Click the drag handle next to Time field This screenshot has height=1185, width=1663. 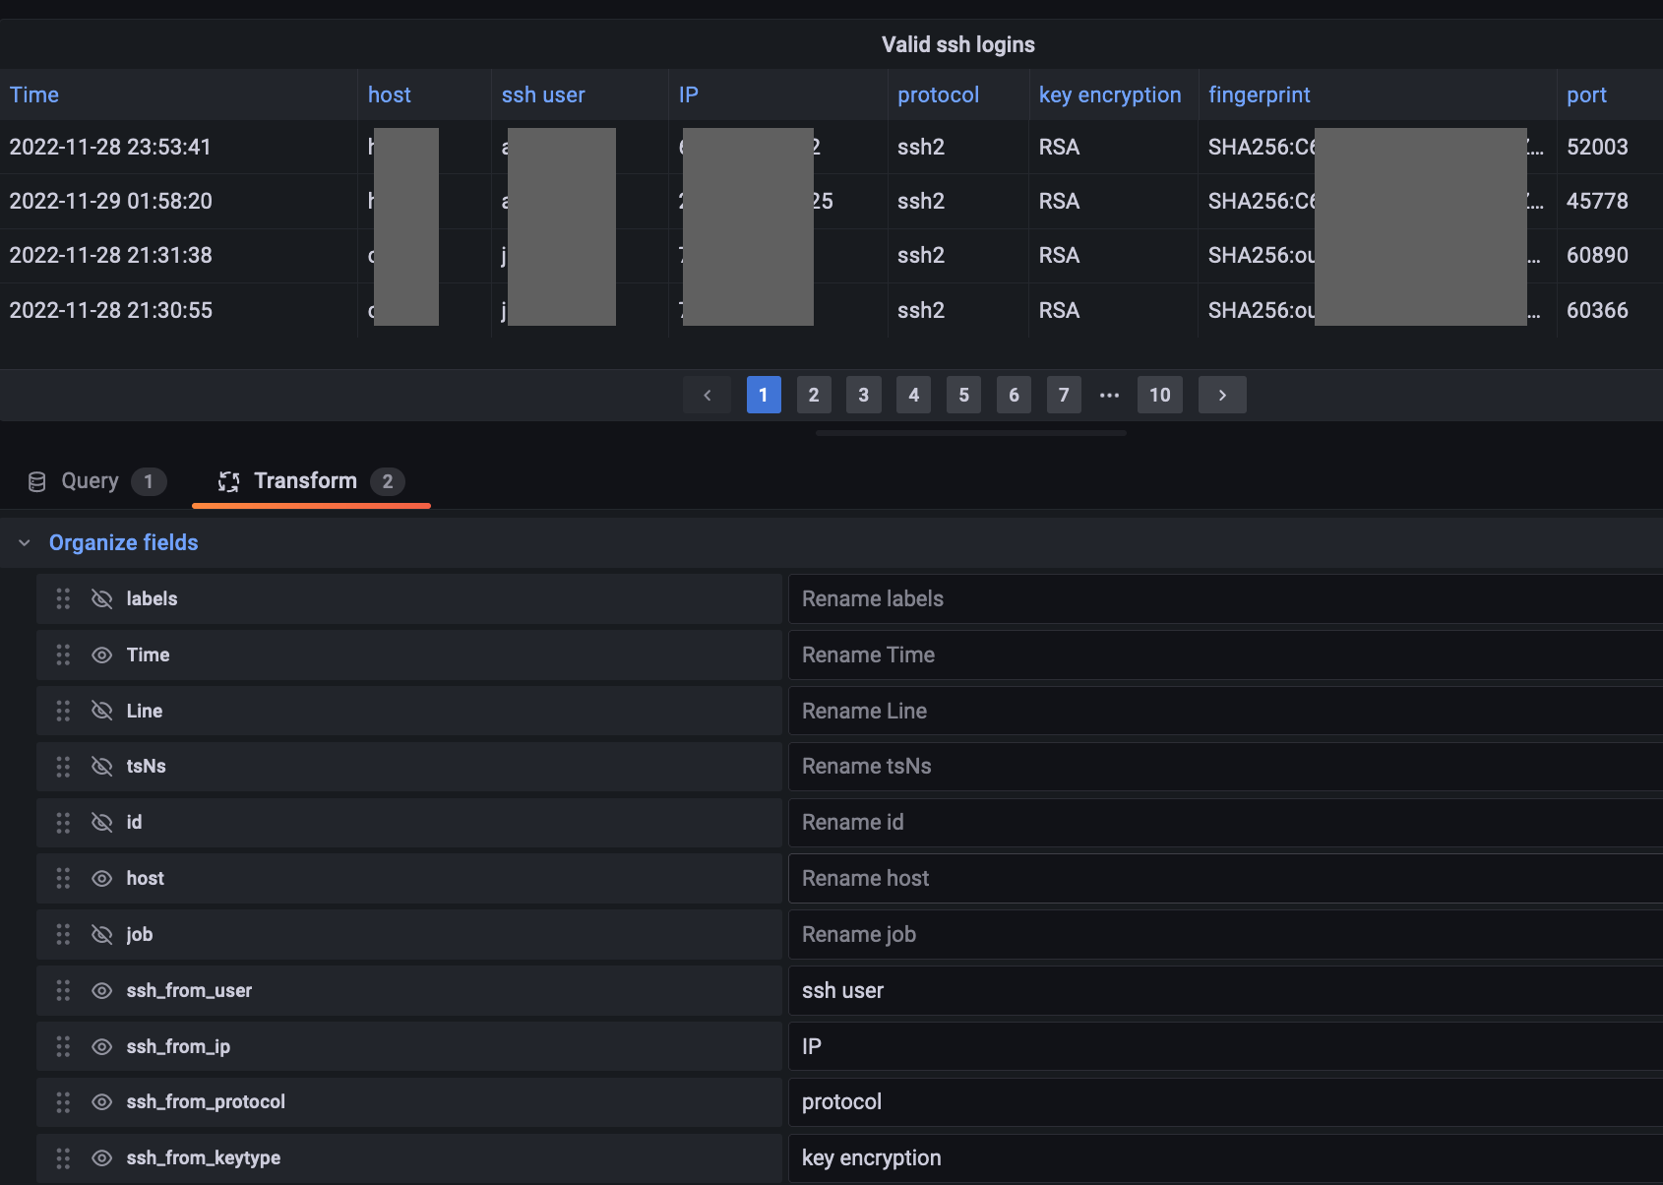click(63, 655)
